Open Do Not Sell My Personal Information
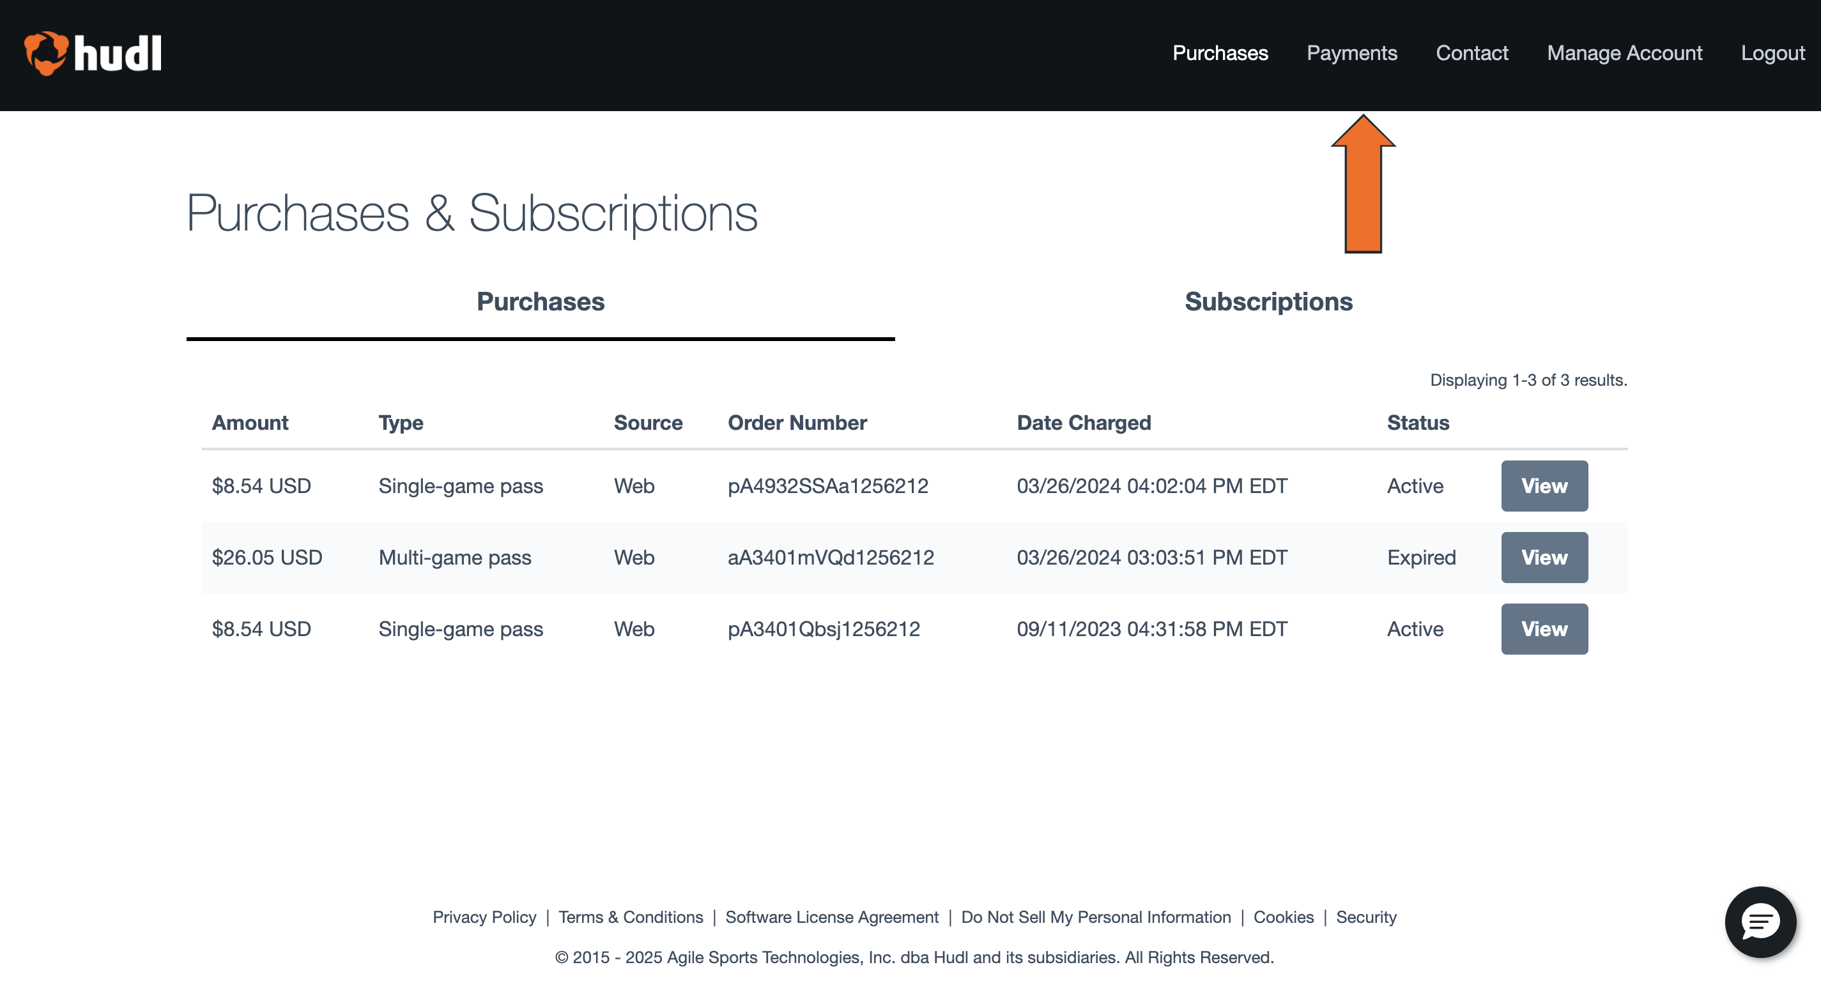Screen dimensions: 1821x981 pos(1096,916)
